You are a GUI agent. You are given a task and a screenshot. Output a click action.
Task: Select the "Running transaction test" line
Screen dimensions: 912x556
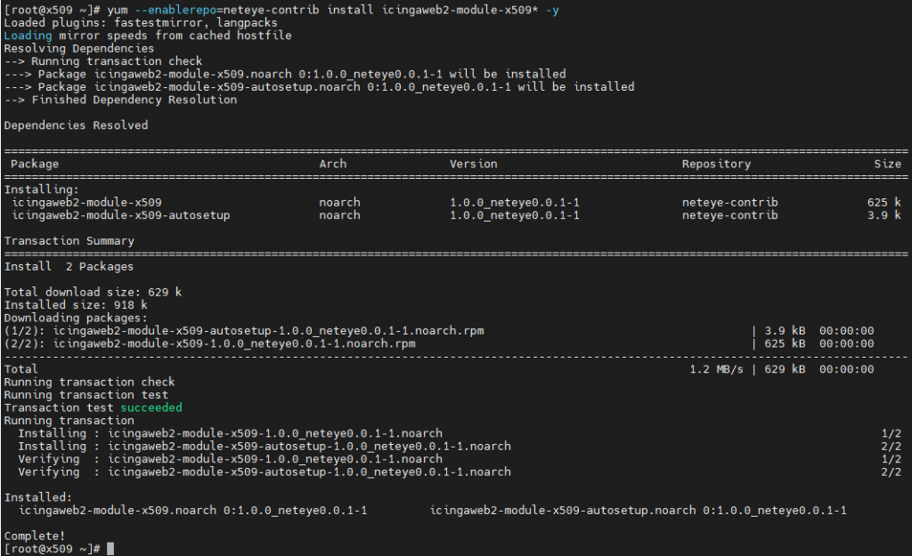(86, 394)
